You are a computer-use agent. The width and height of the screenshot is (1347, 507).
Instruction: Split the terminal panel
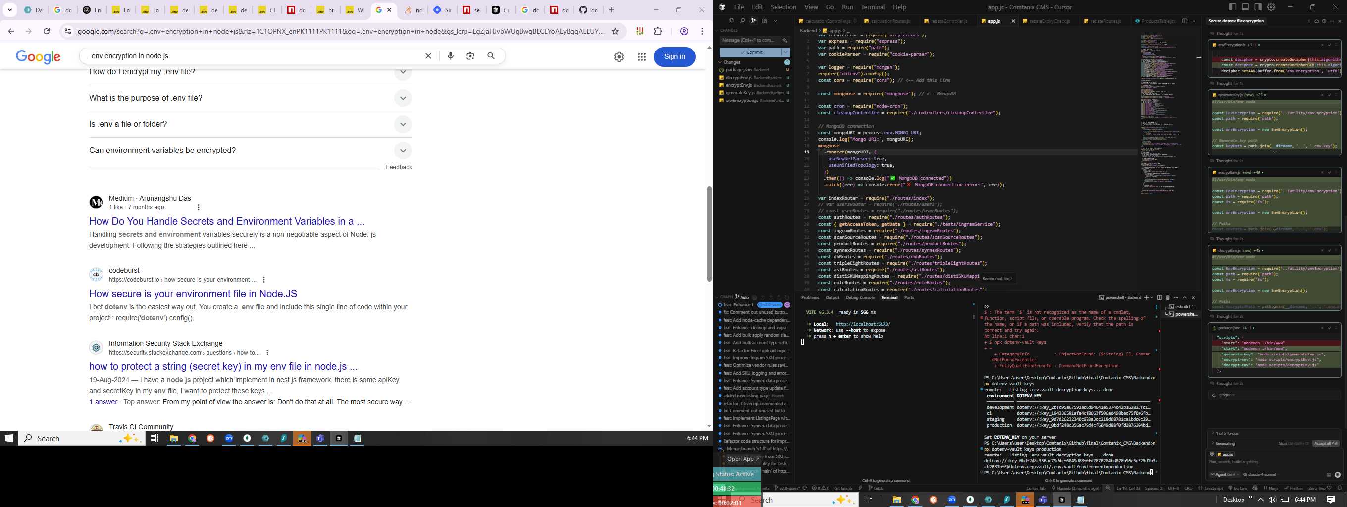1159,298
